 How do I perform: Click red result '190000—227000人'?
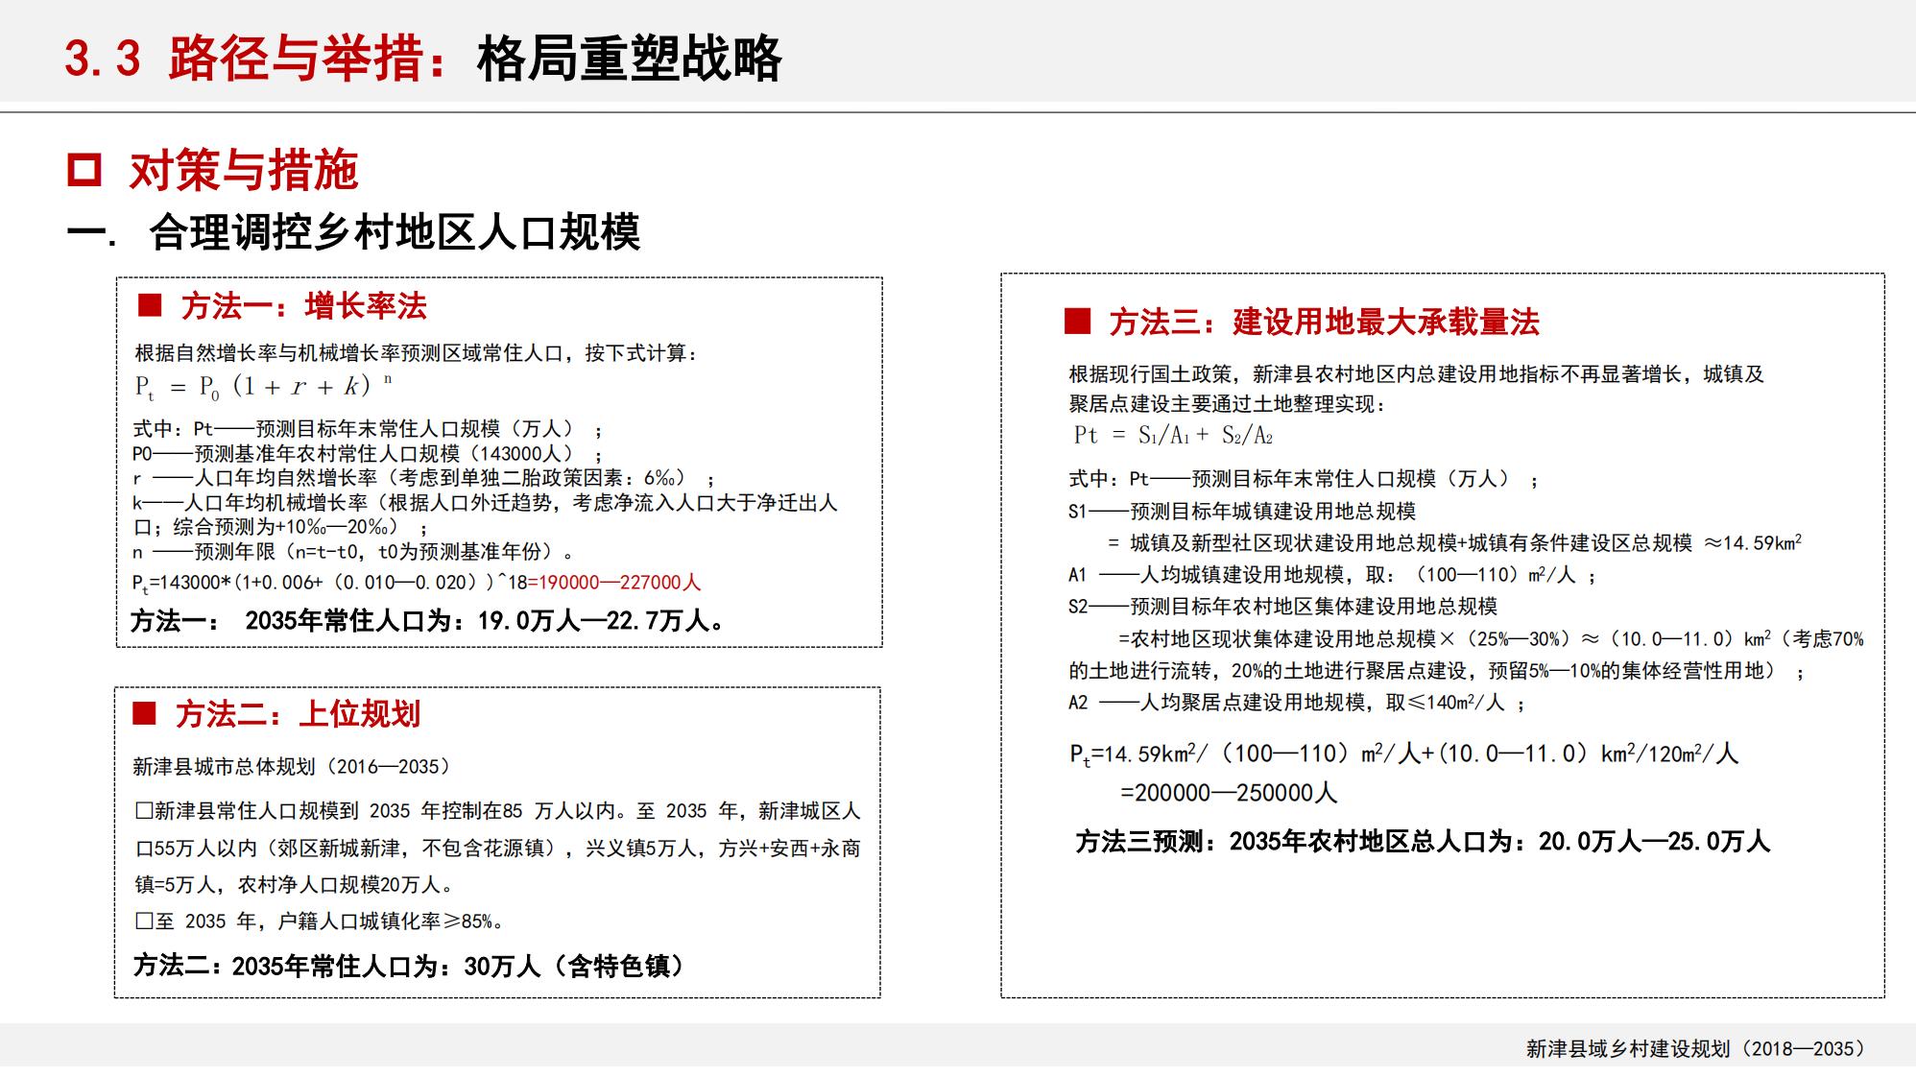[x=614, y=583]
